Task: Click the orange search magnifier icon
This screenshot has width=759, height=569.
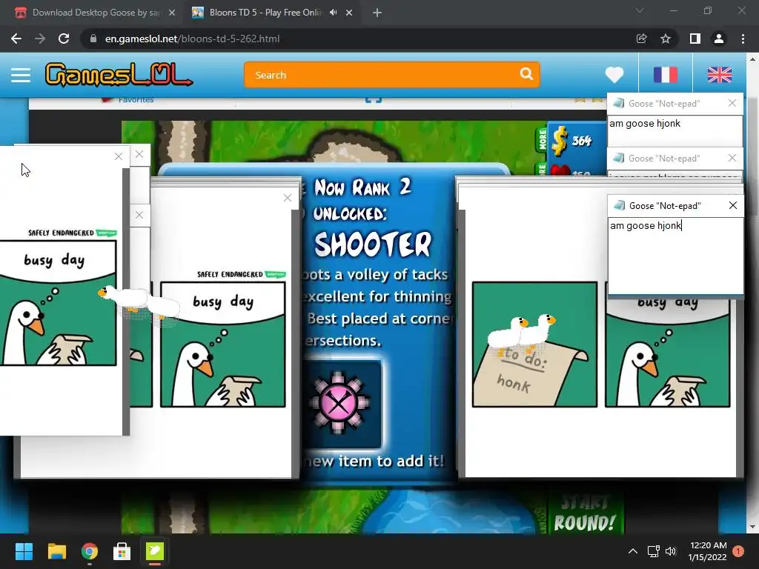Action: pos(526,74)
